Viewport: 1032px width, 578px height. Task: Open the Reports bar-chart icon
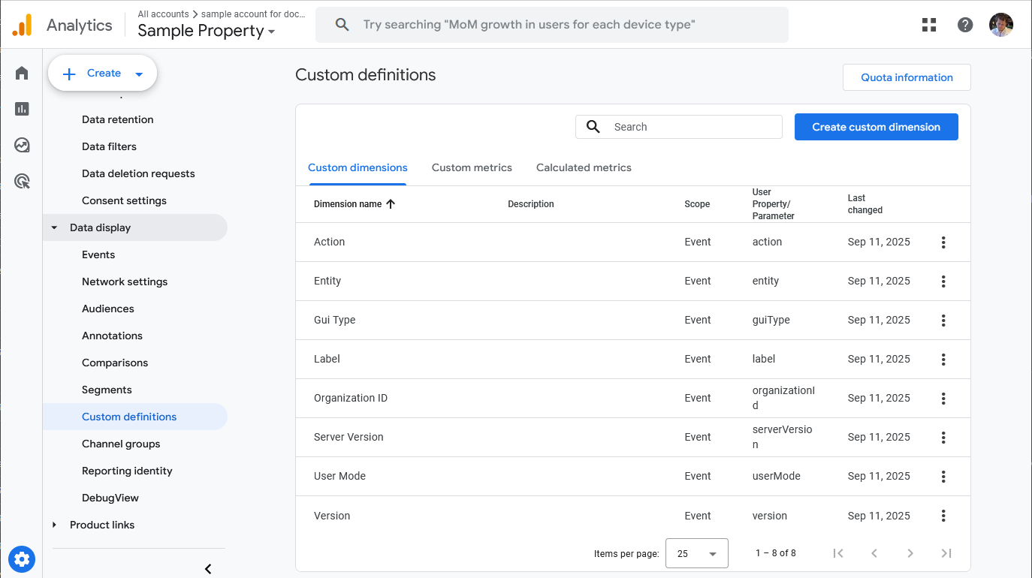pos(22,109)
